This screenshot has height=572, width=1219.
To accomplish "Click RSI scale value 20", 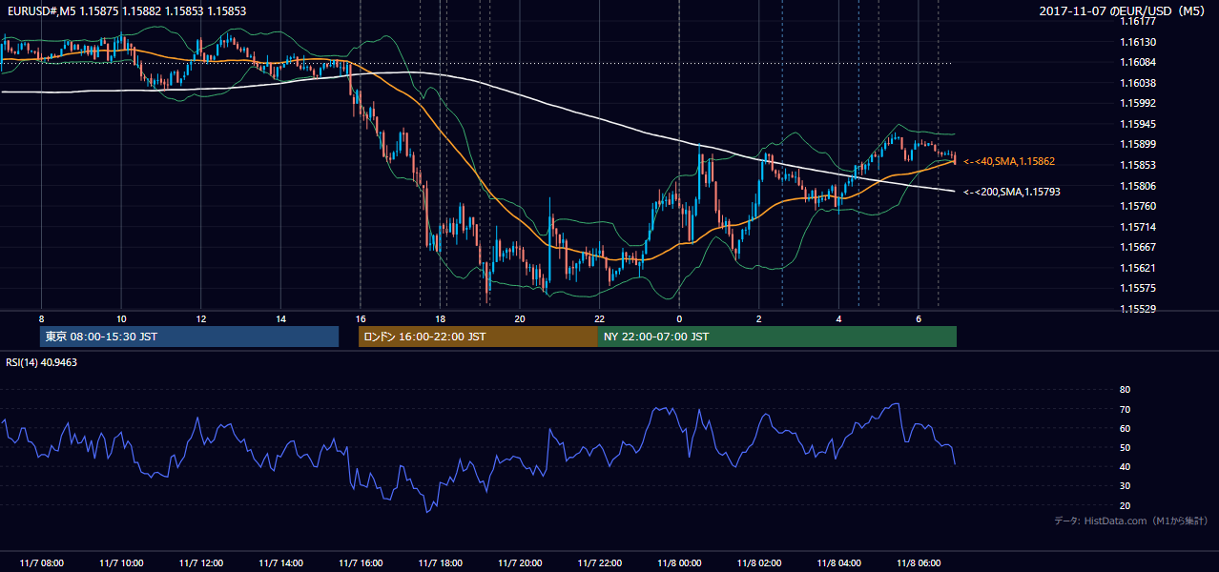I will pos(1125,505).
